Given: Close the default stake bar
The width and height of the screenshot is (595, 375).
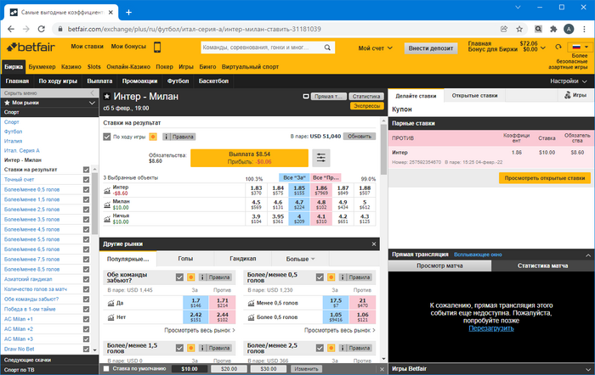Looking at the screenshot, I should click(x=382, y=369).
